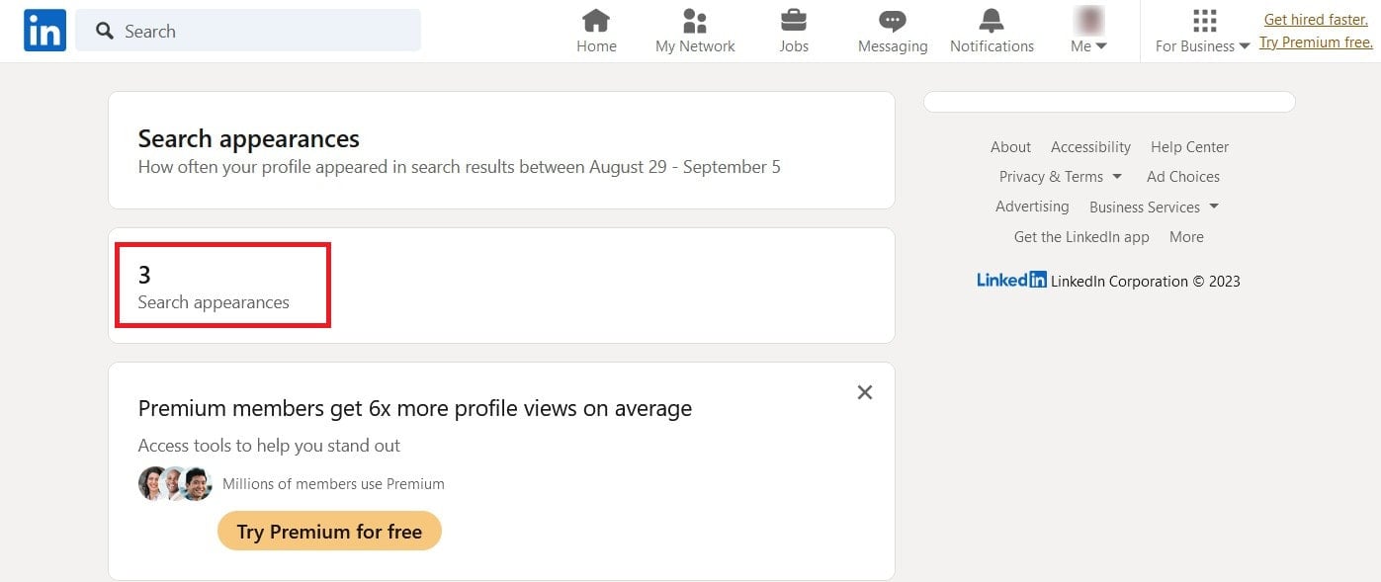1381x582 pixels.
Task: Open the Messaging chat bubble icon
Action: (x=893, y=21)
